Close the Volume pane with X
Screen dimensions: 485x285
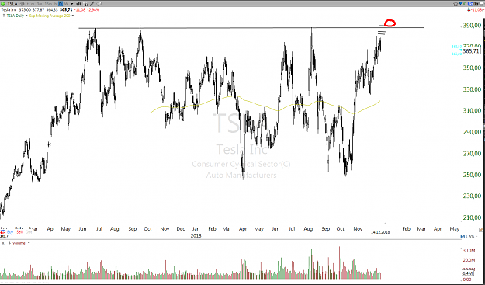click(3, 243)
